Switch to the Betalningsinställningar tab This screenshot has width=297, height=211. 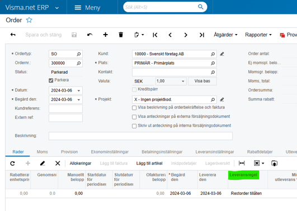pos(162,152)
